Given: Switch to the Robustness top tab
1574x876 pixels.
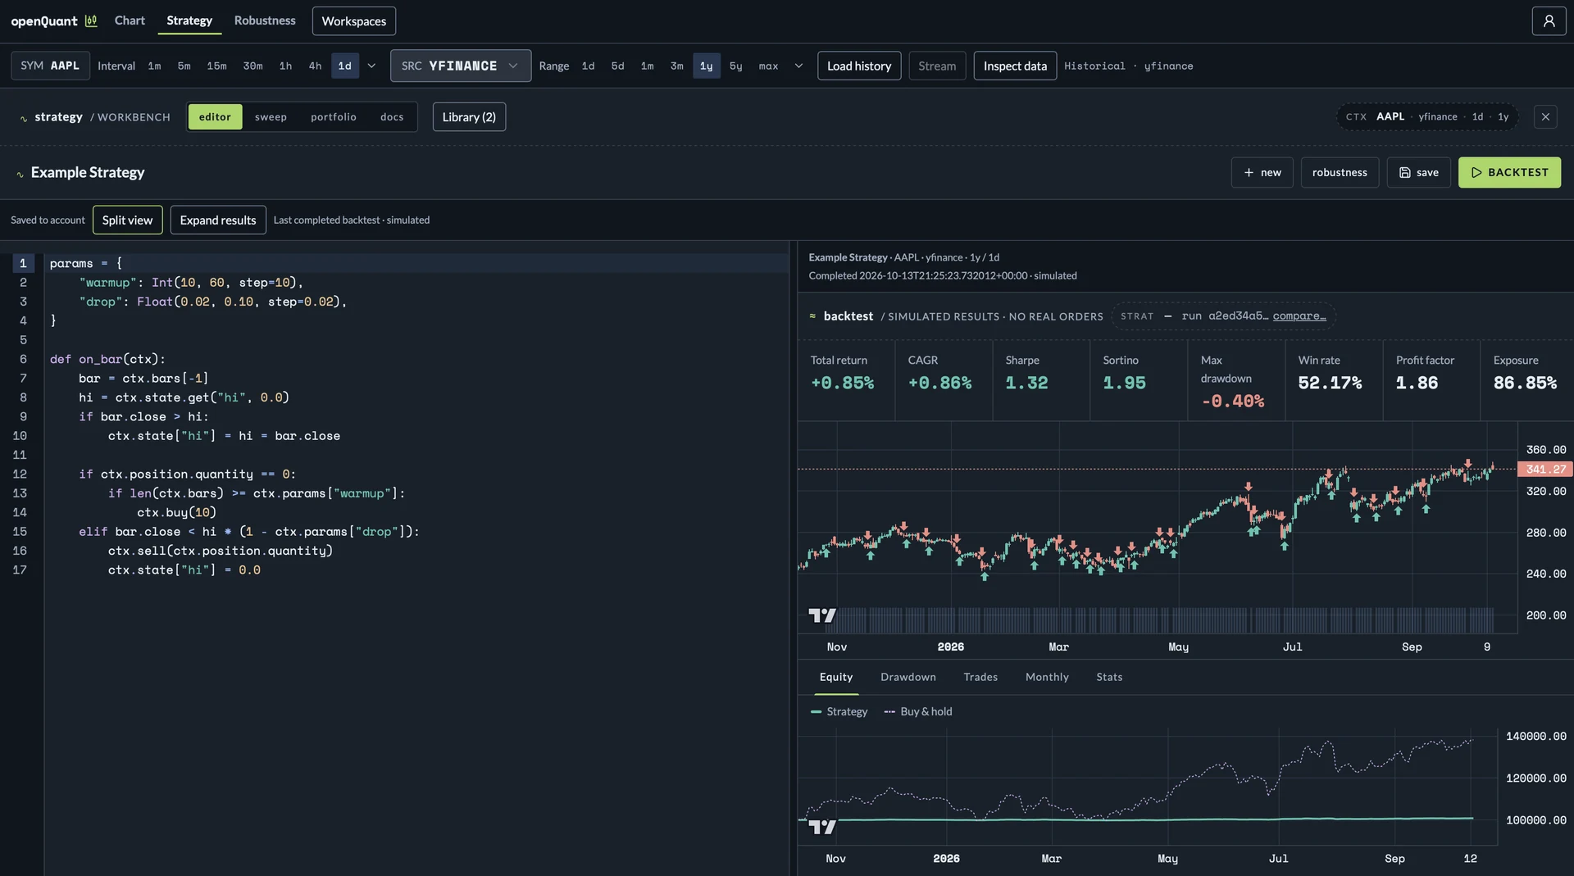Looking at the screenshot, I should [x=265, y=20].
